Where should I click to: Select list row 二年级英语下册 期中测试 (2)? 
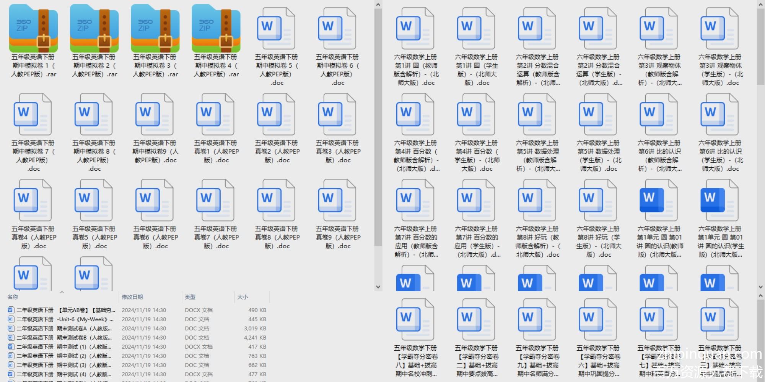tap(137, 356)
